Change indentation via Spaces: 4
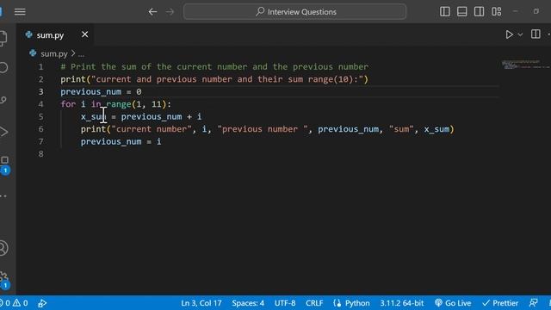This screenshot has height=310, width=551. [x=248, y=303]
